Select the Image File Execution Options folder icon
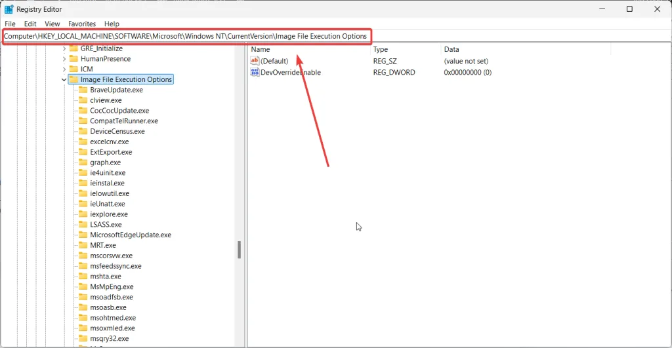 (x=73, y=79)
